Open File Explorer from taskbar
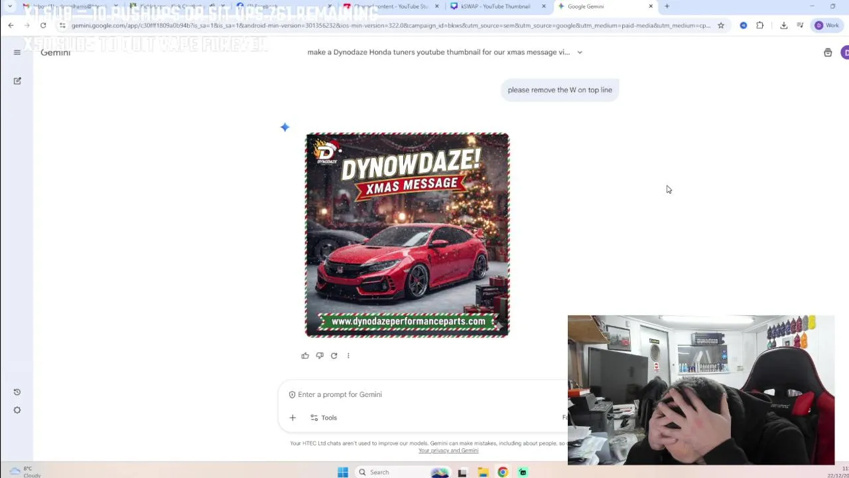Screen dimensions: 849x478 click(x=483, y=472)
